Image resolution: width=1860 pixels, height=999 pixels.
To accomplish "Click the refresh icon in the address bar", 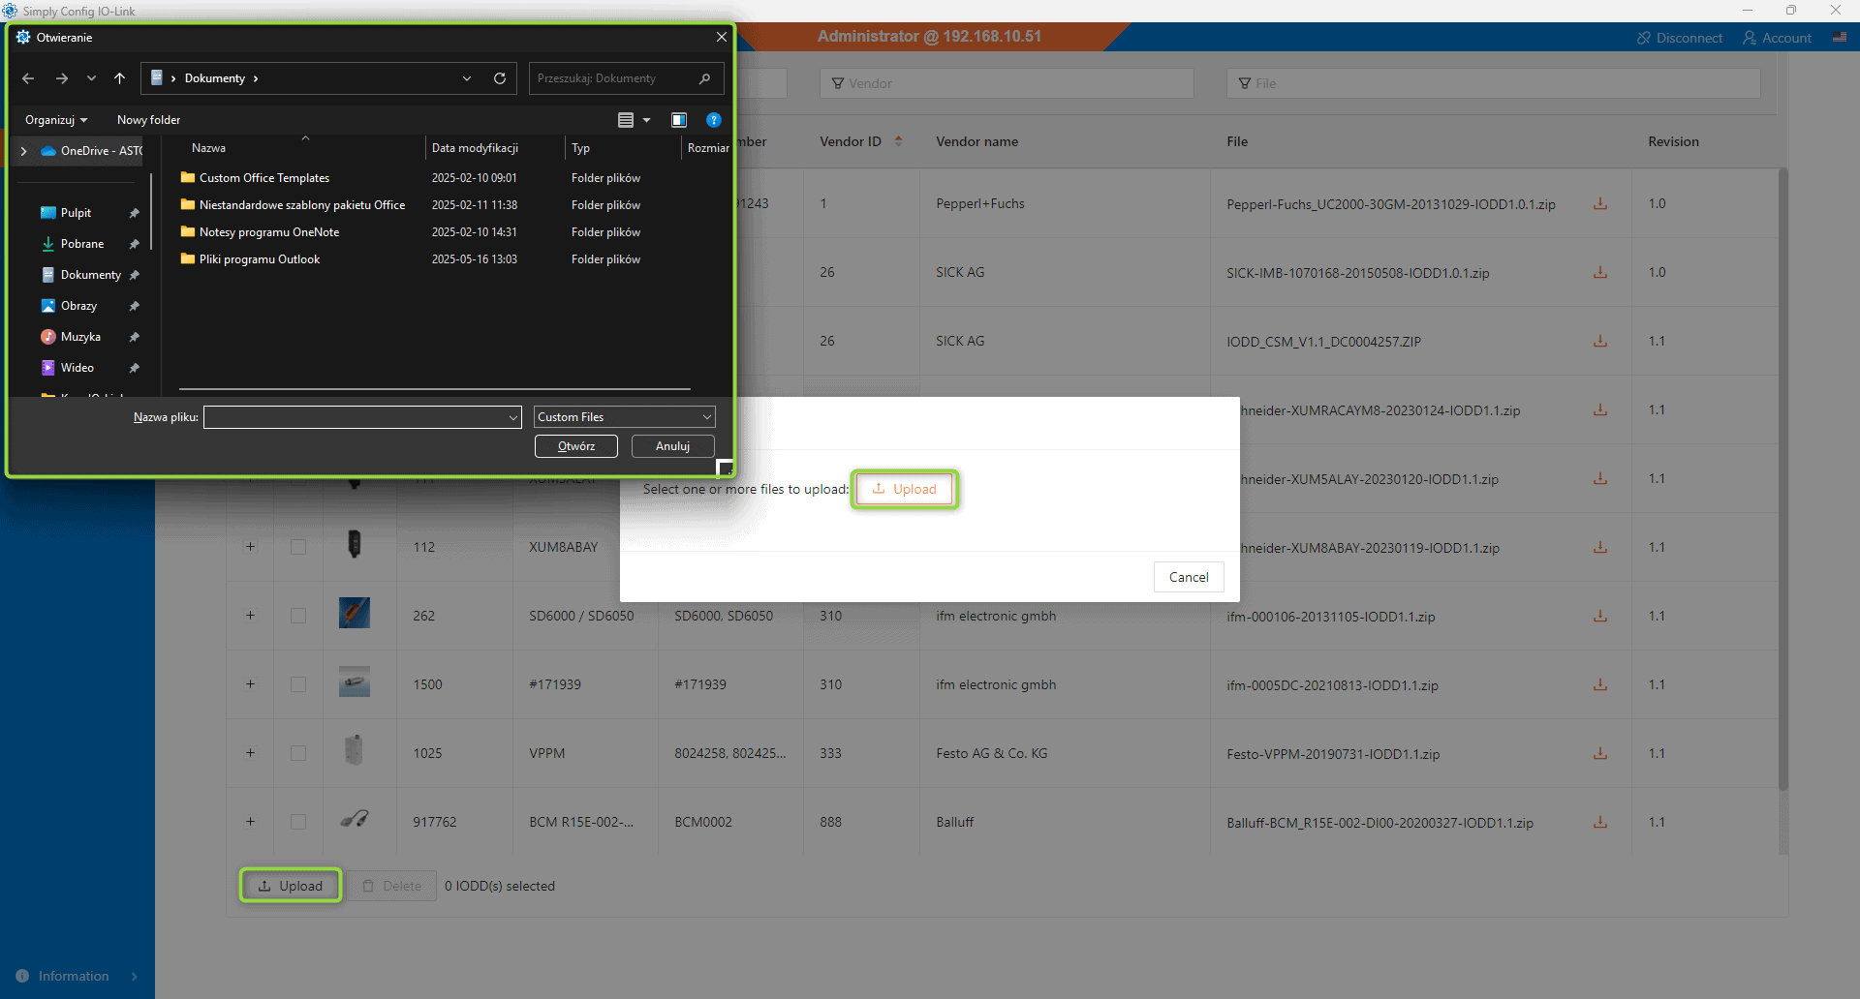I will click(500, 78).
